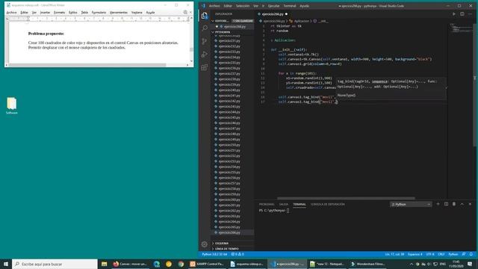Open notifications bell in VS Code status bar

[471, 254]
